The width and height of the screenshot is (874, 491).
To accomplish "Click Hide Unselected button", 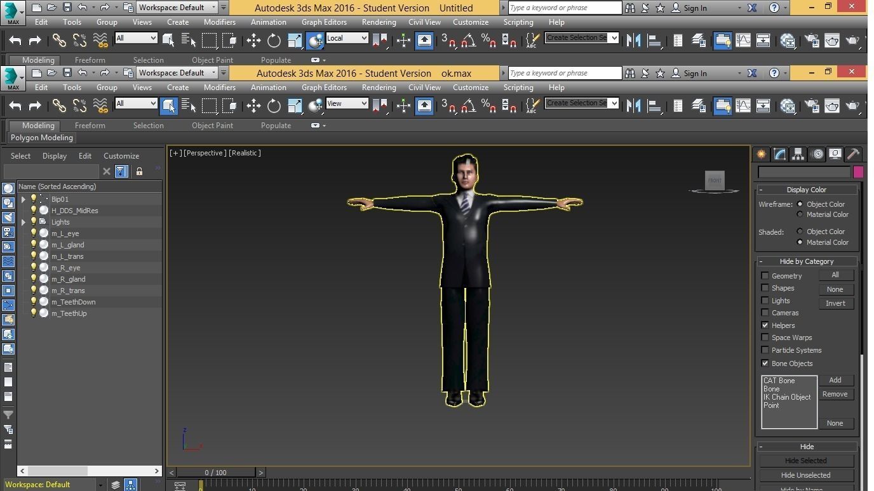I will pyautogui.click(x=805, y=475).
